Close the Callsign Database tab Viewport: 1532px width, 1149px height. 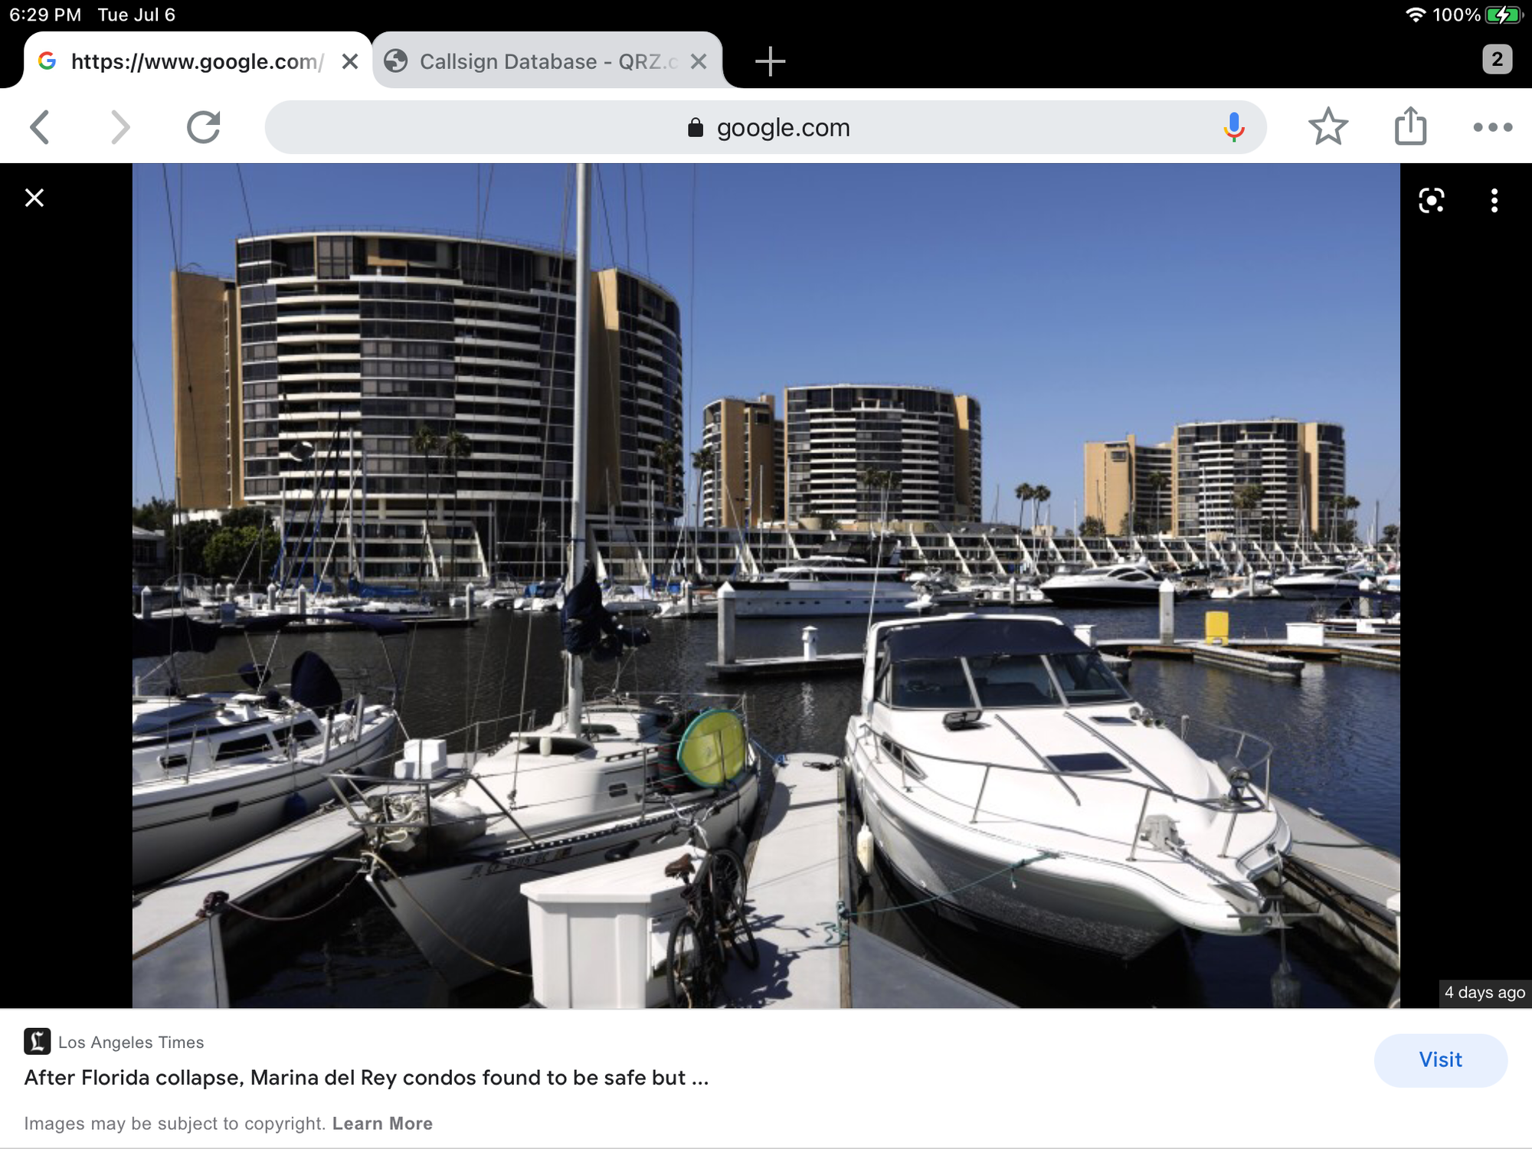coord(699,61)
